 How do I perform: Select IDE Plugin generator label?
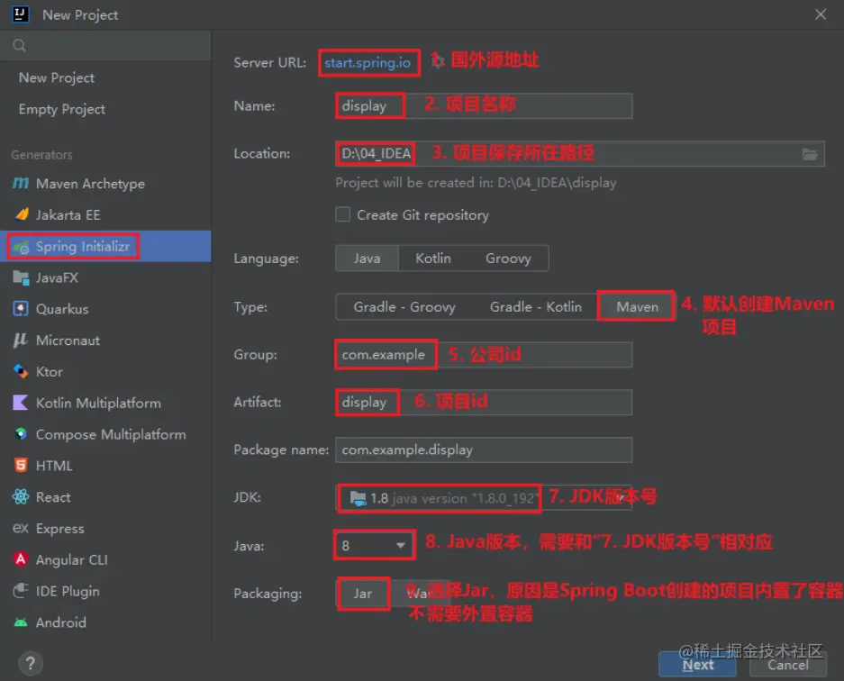point(68,591)
